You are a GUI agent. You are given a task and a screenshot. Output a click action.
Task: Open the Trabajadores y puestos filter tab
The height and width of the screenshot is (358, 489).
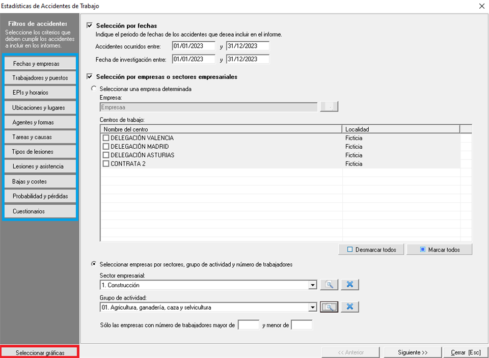40,78
